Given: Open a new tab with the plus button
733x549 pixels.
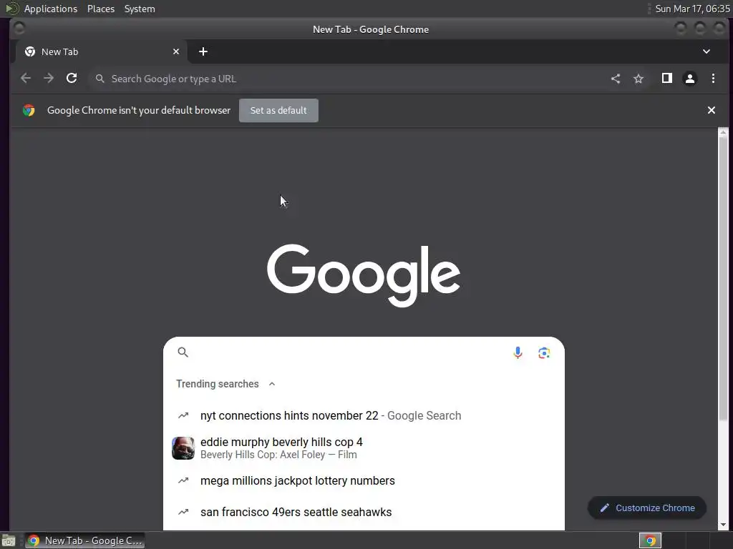Looking at the screenshot, I should click(203, 51).
